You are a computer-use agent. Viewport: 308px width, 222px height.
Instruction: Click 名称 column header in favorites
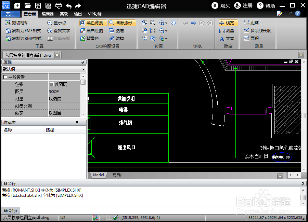tap(23, 130)
